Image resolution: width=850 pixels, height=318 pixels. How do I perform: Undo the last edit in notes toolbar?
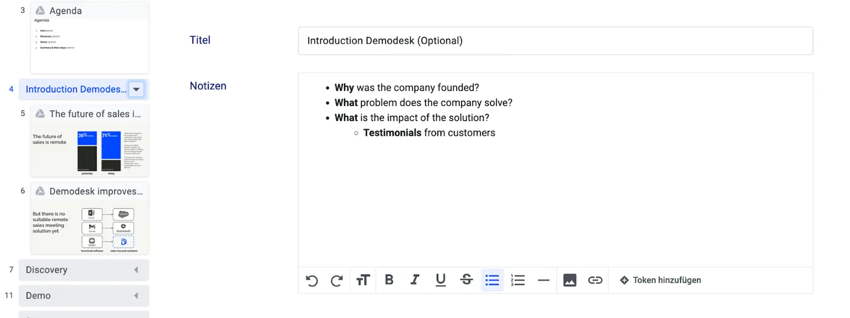(x=312, y=281)
